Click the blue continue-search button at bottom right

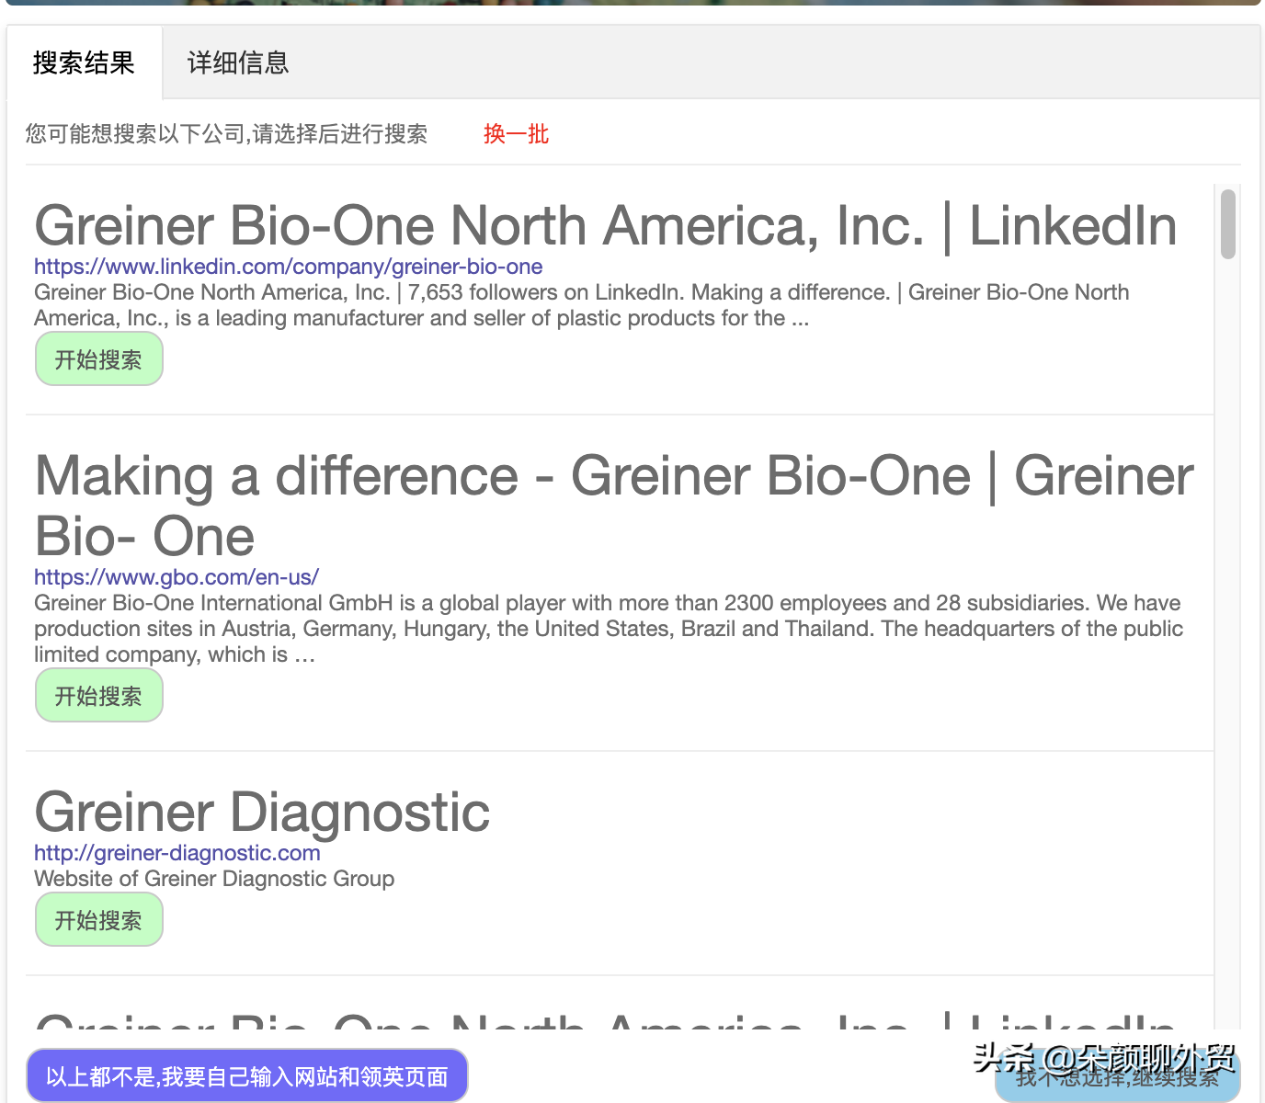click(1117, 1075)
